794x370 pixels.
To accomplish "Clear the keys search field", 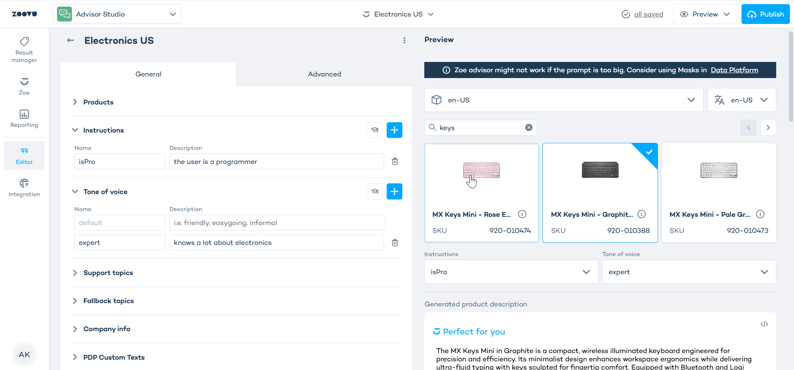I will [x=529, y=128].
